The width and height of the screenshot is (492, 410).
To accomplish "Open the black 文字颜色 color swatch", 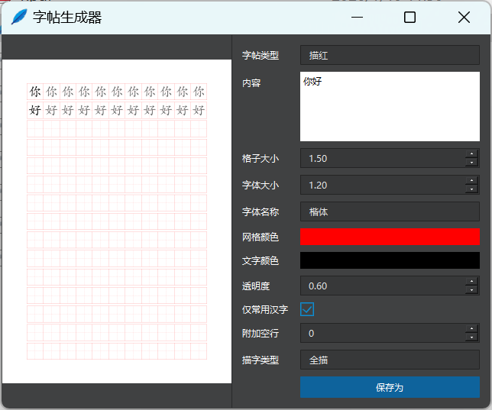I will pos(389,260).
